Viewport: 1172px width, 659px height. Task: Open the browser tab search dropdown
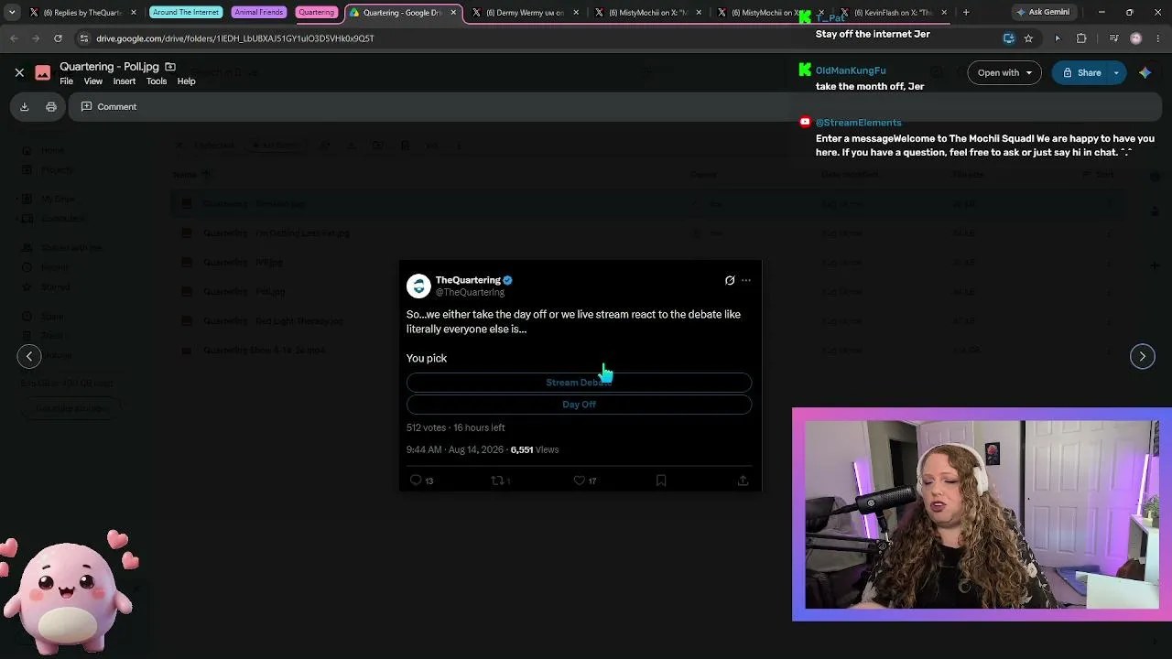pos(12,13)
